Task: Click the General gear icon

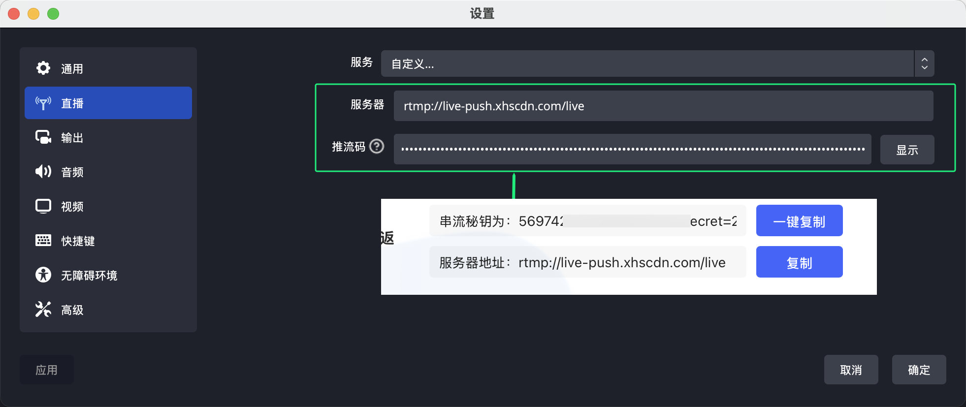Action: (43, 68)
